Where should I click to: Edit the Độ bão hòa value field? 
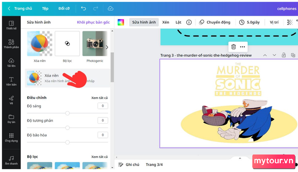(x=103, y=135)
